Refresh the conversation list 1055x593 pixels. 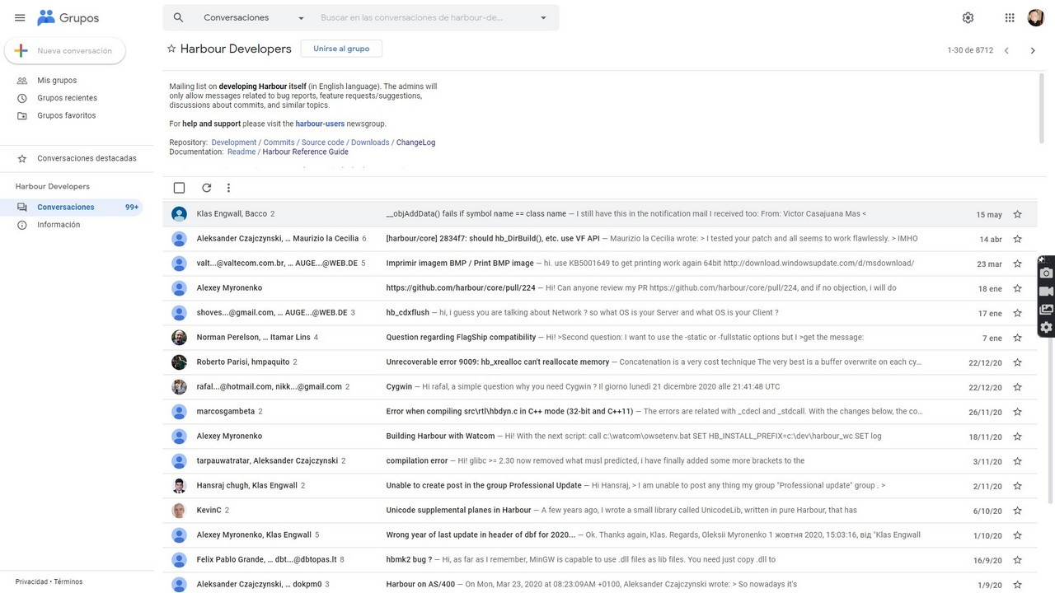pyautogui.click(x=206, y=188)
